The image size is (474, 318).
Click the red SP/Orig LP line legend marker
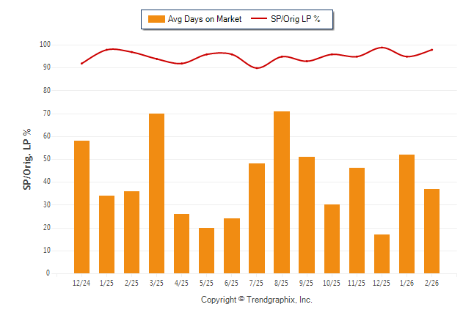(260, 19)
